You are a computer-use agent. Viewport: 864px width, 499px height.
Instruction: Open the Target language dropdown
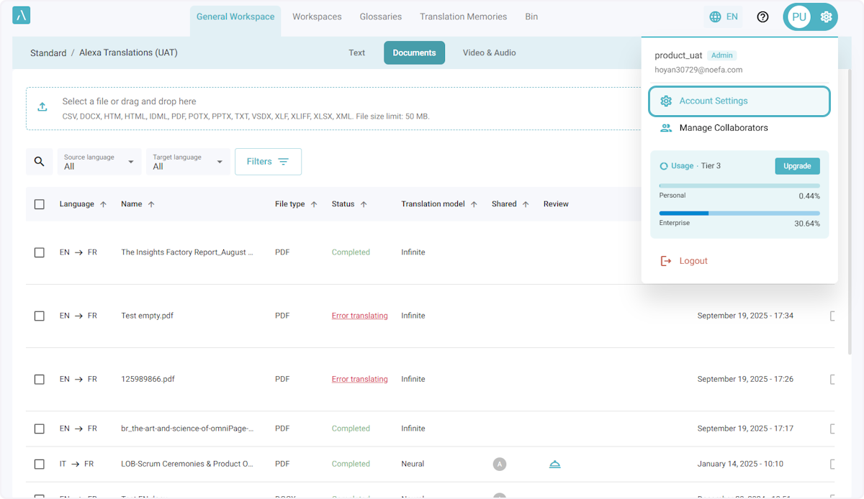click(188, 162)
